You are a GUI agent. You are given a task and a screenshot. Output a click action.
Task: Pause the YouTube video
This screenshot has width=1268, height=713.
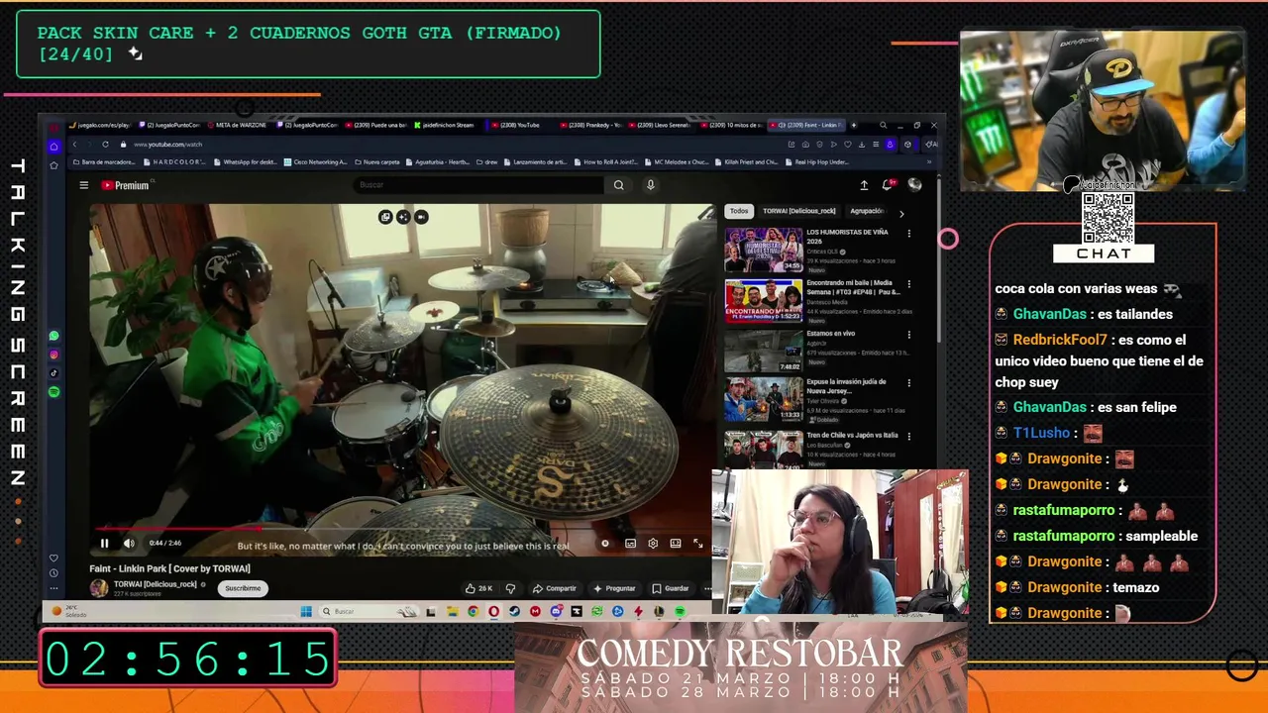pos(104,543)
